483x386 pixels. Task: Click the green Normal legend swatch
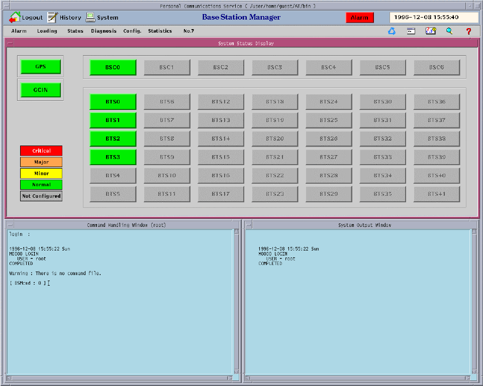[x=41, y=185]
